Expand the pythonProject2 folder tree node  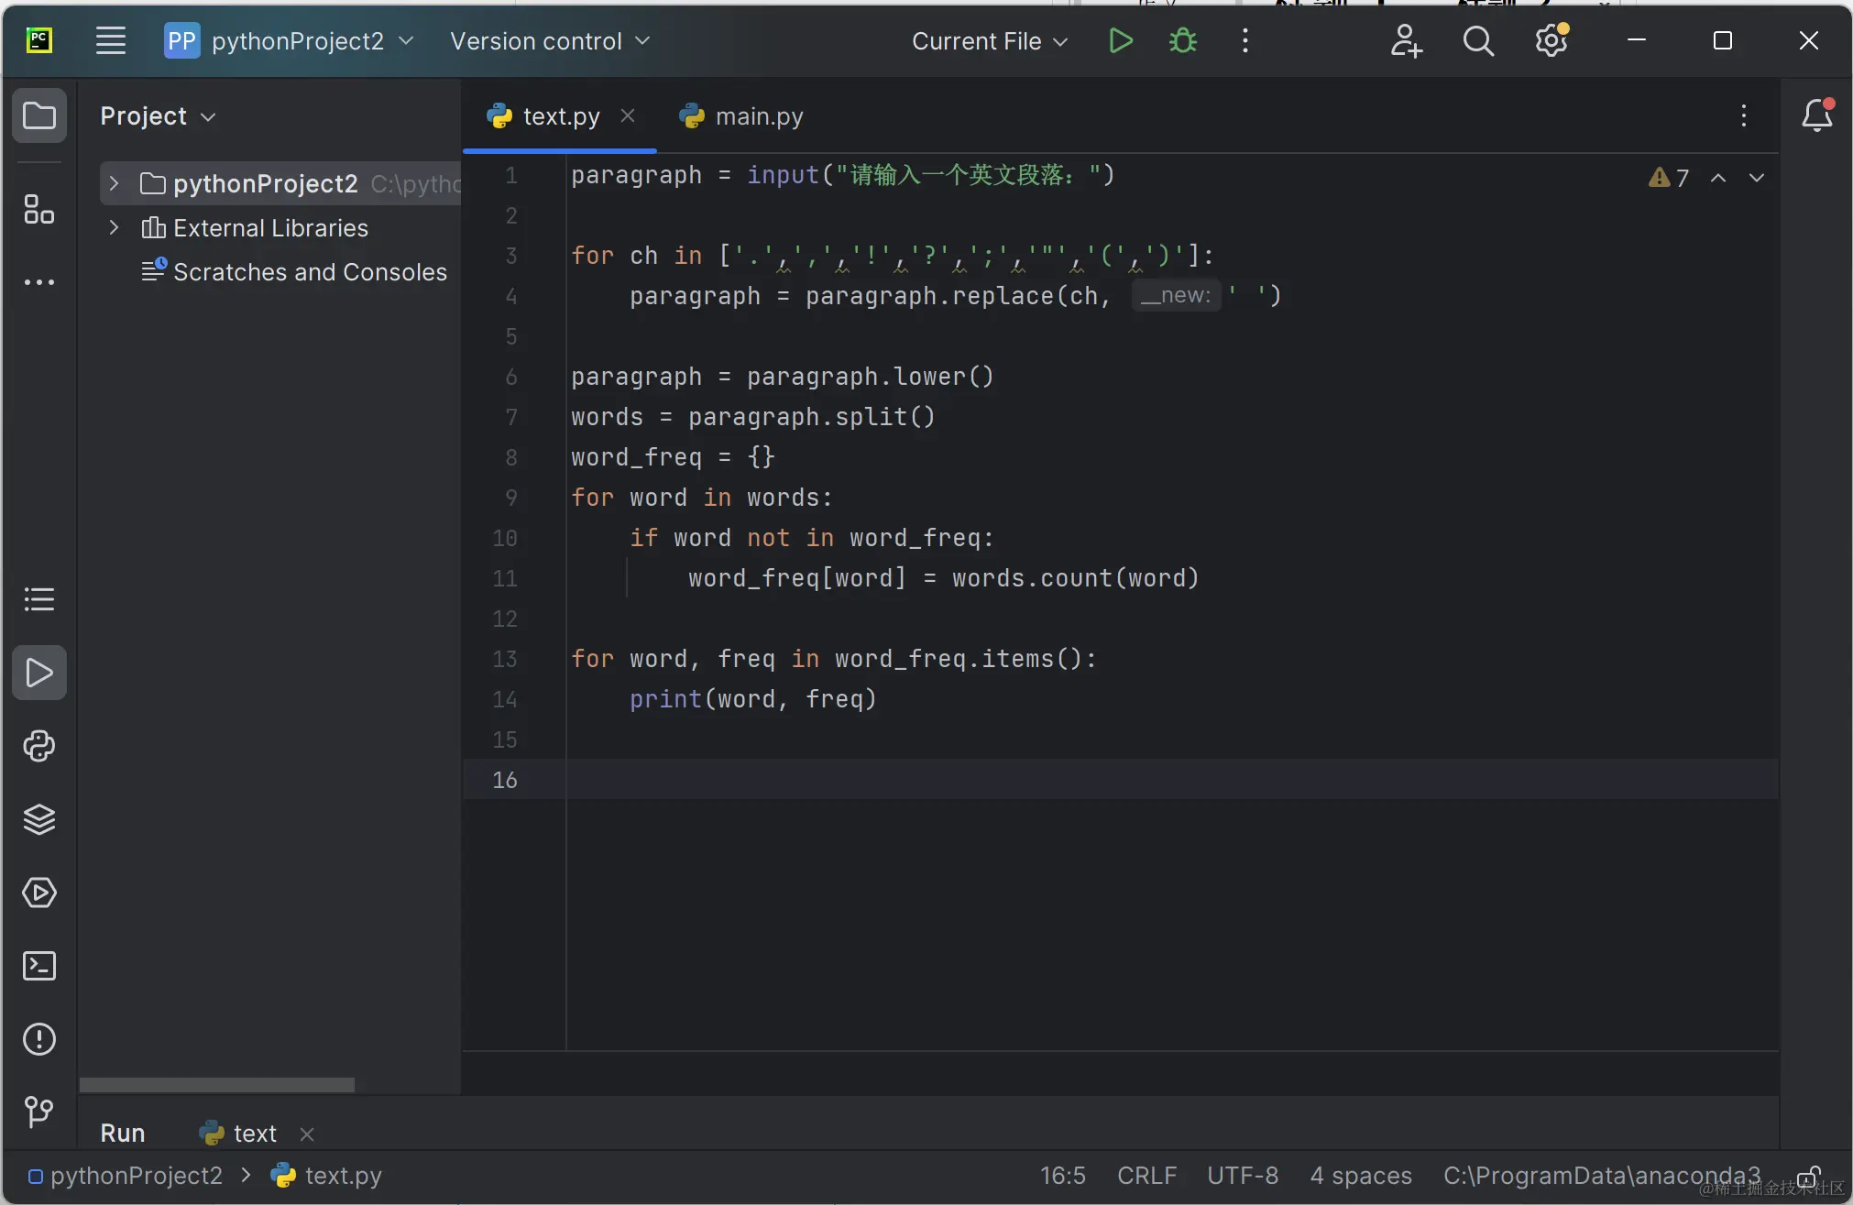[114, 183]
